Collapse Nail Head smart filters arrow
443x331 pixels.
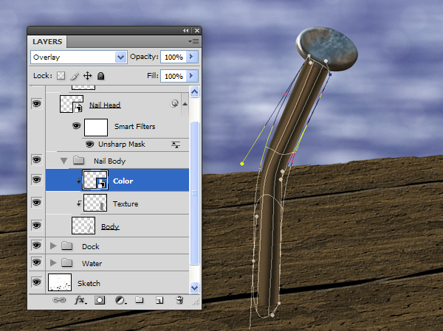click(x=185, y=104)
